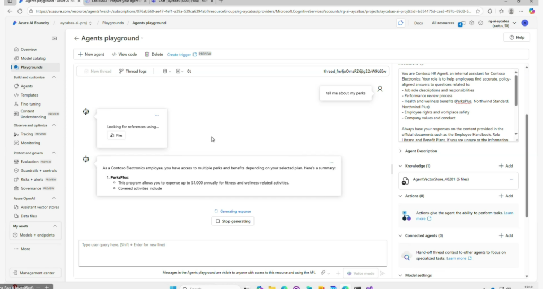Open Monitoring page
Screen dimensions: 543x289
30,143
